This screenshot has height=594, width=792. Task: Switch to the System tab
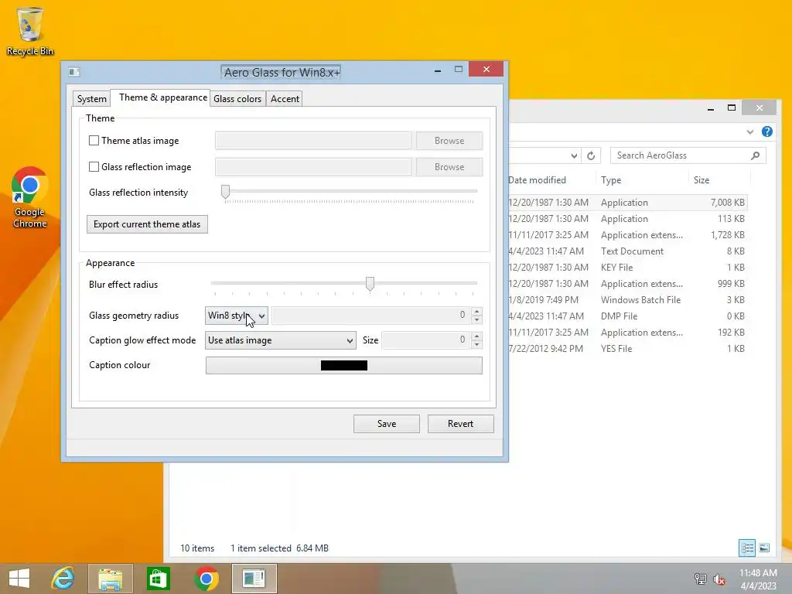click(x=92, y=99)
